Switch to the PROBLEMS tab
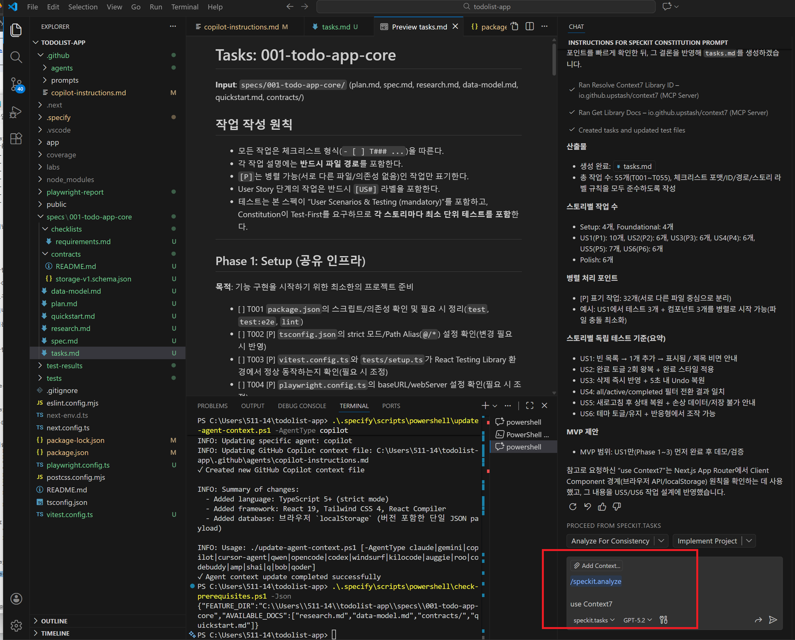Viewport: 795px width, 640px height. [x=212, y=406]
